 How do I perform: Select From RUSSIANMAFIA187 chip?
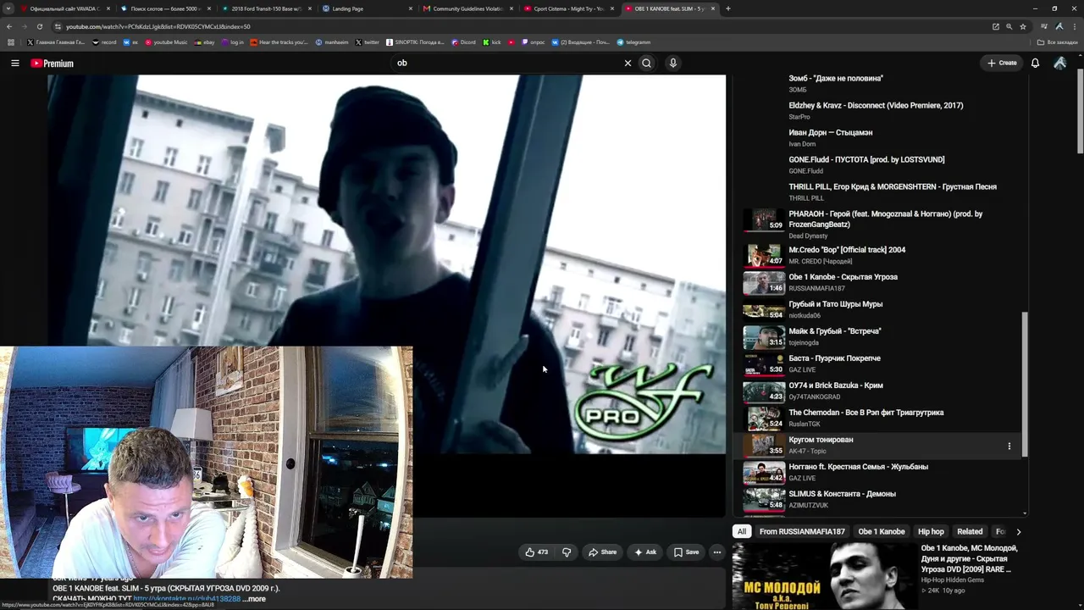[x=802, y=531]
